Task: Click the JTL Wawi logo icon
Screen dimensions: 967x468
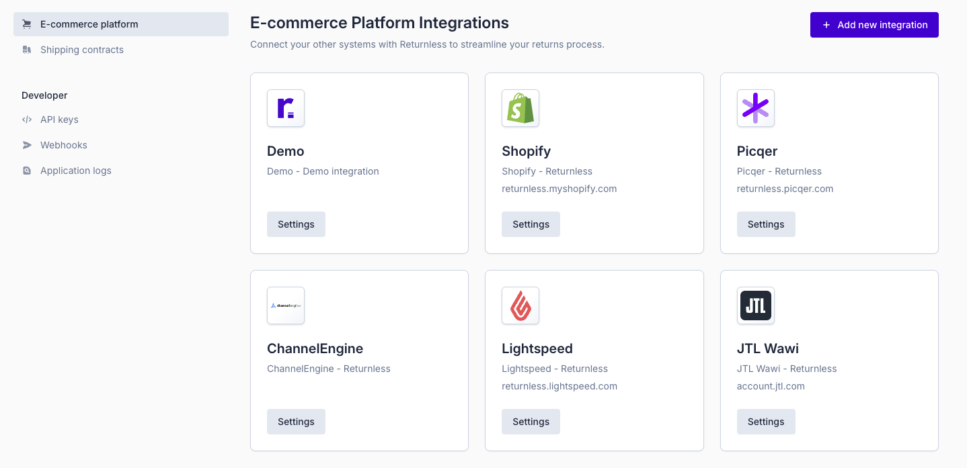Action: [755, 306]
